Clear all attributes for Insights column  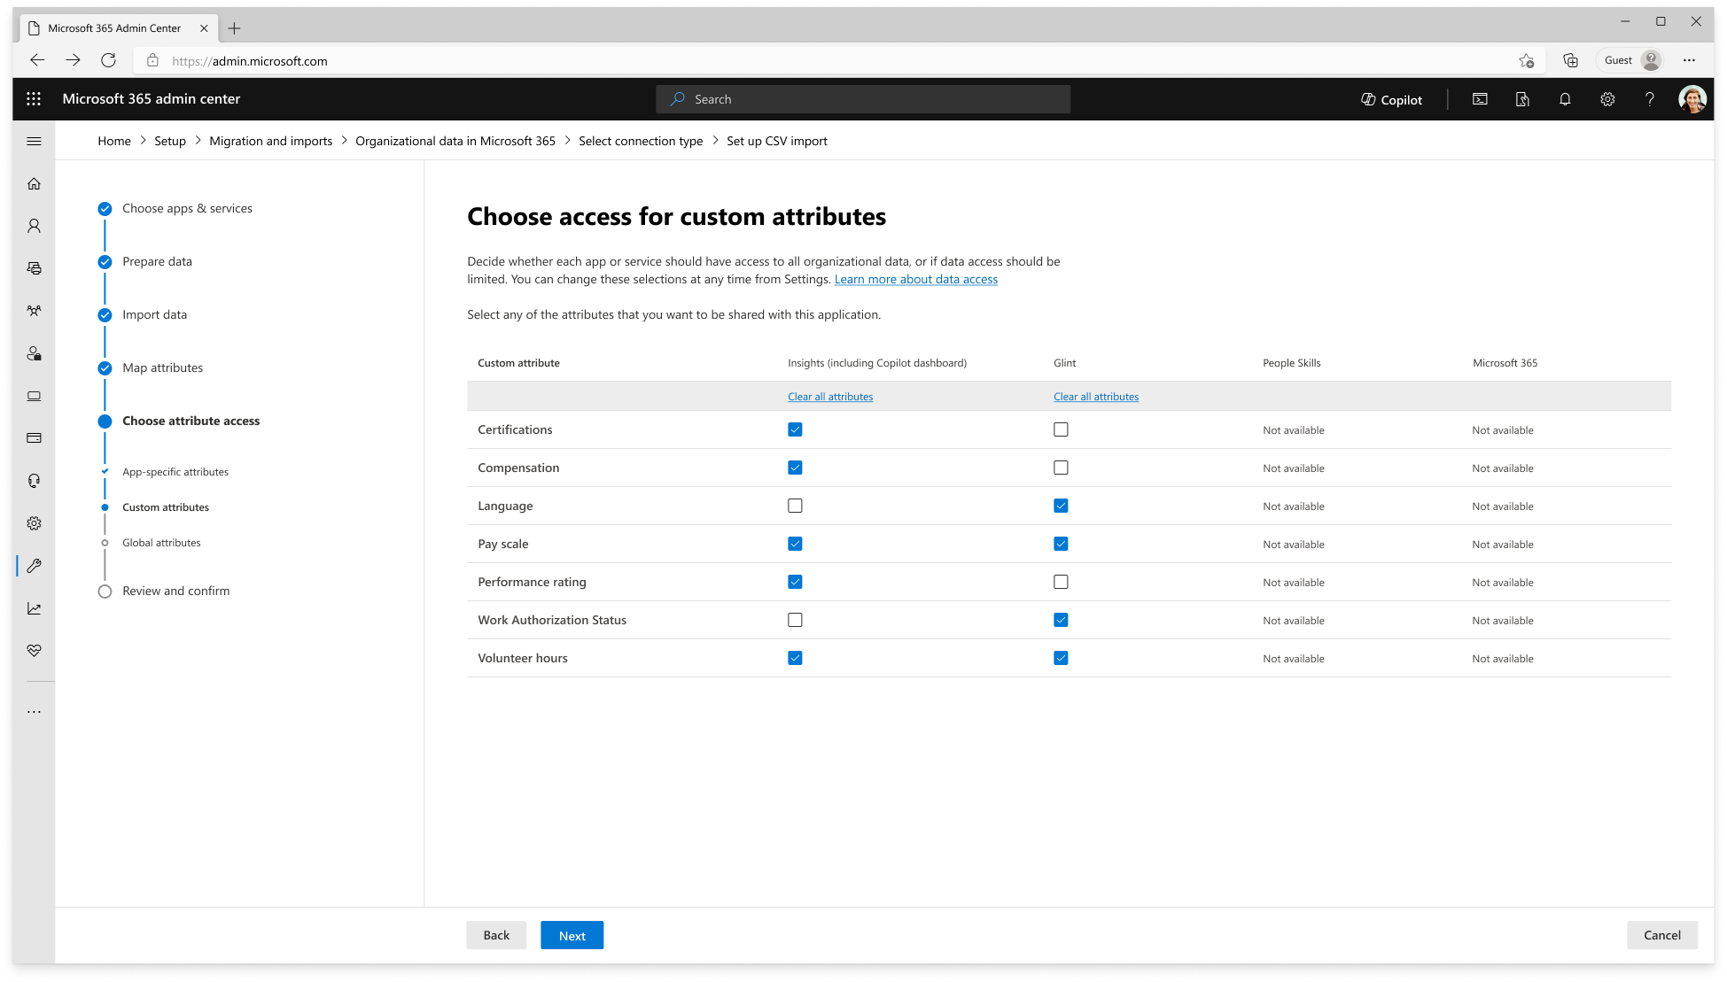(x=830, y=397)
